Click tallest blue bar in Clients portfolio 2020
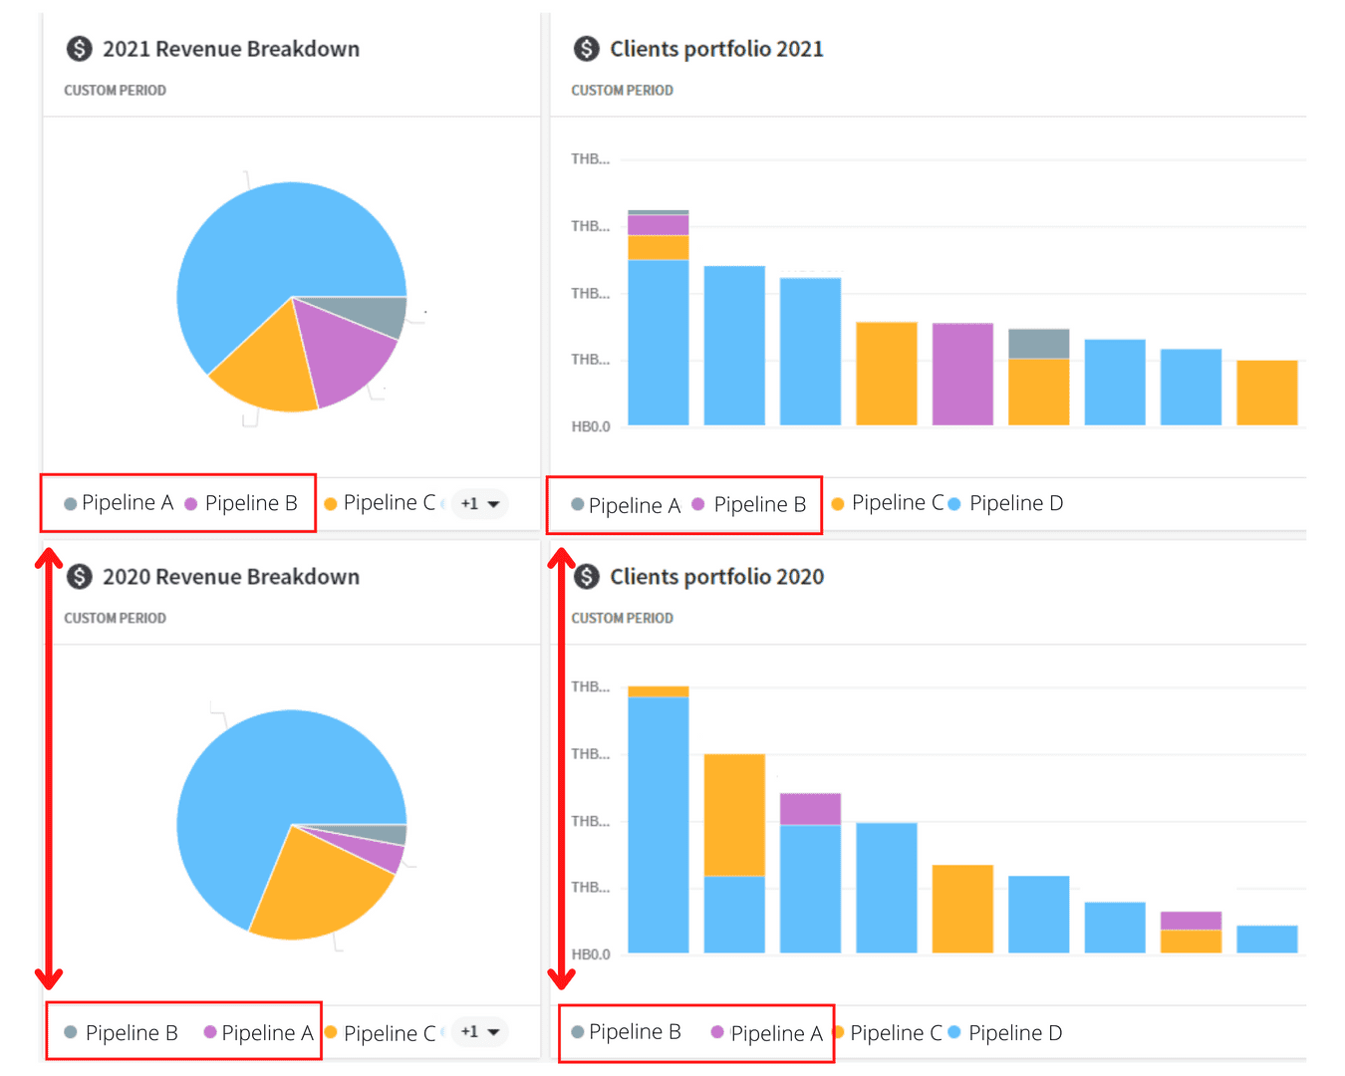The height and width of the screenshot is (1076, 1345). coord(658,825)
